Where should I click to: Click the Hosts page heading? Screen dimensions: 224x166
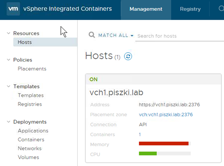click(x=99, y=56)
